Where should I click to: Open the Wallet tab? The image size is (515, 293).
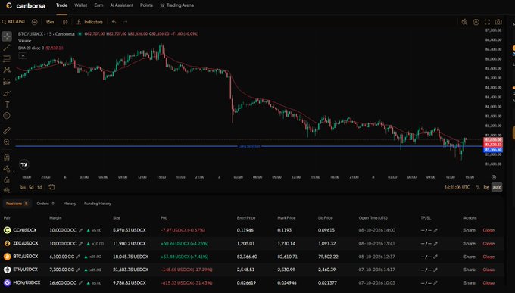coord(81,5)
